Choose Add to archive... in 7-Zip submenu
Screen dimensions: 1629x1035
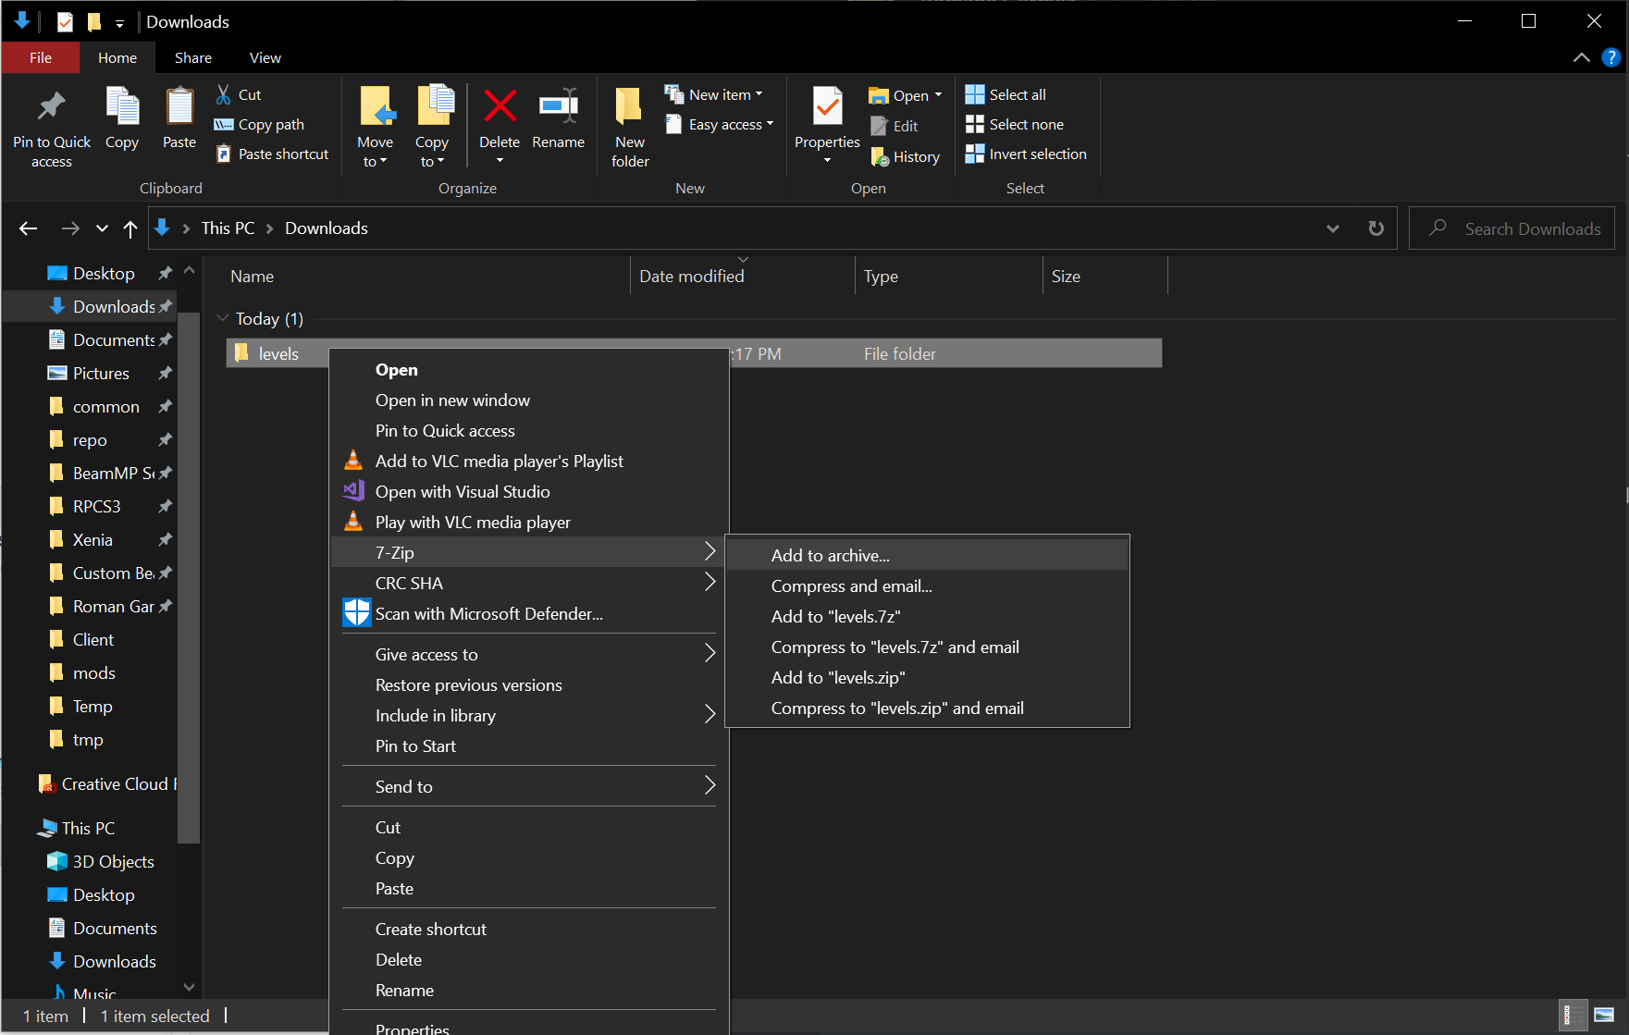tap(927, 556)
